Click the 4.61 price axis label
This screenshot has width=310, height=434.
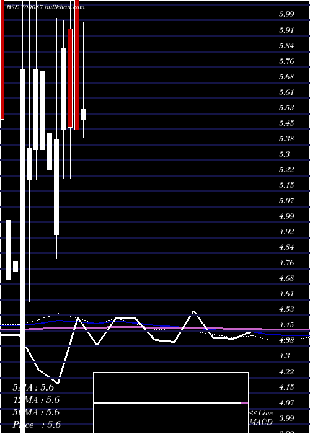coord(286,293)
